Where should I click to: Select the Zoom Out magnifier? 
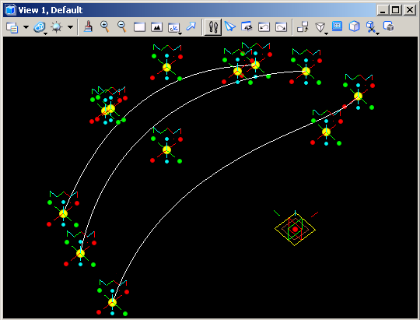pyautogui.click(x=122, y=26)
